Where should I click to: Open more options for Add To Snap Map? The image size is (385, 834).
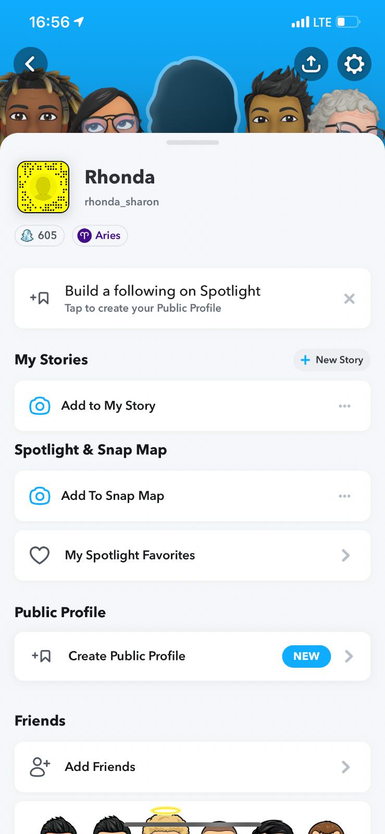344,496
